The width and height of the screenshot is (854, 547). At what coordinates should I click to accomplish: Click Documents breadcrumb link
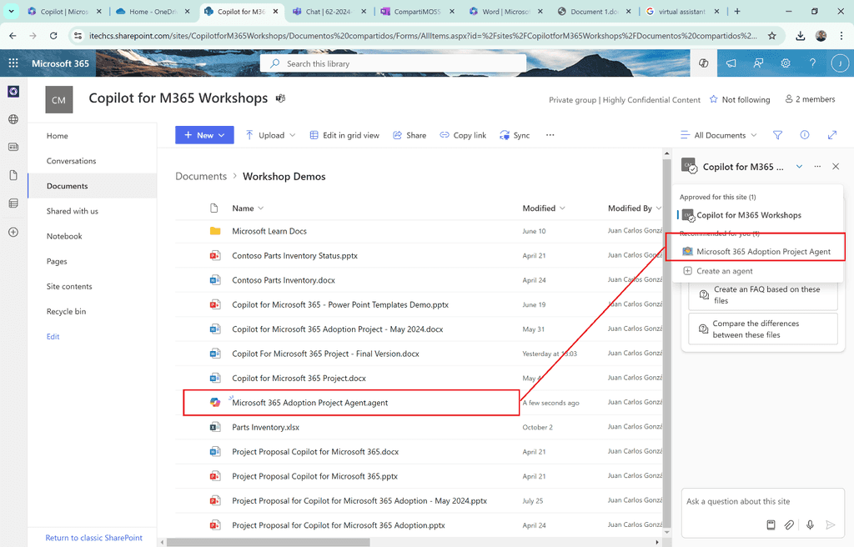coord(201,176)
